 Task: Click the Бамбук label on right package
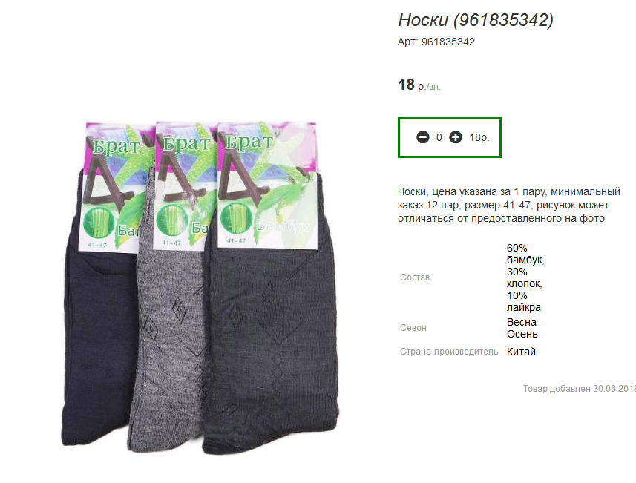point(283,226)
